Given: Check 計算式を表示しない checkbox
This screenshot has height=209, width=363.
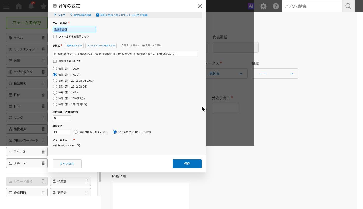Looking at the screenshot, I should coord(55,61).
